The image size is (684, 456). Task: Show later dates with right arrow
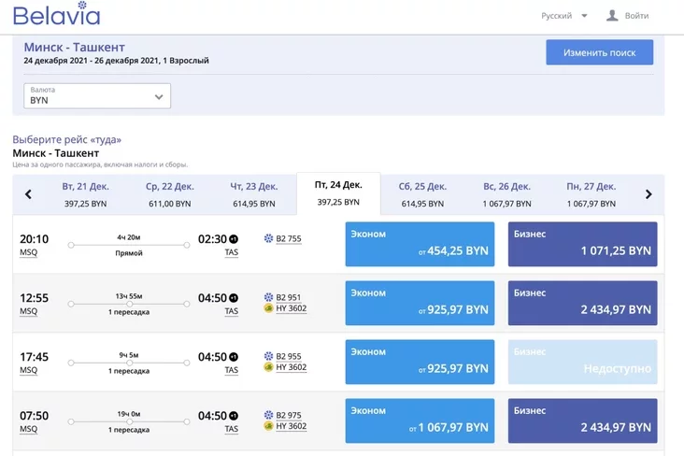coord(648,194)
